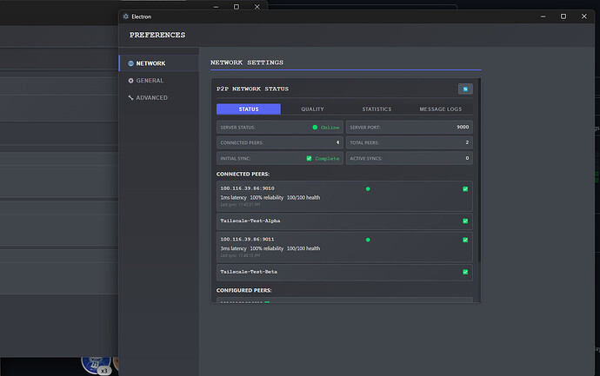Image resolution: width=600 pixels, height=376 pixels.
Task: Open the Advanced preferences section
Action: [159, 98]
